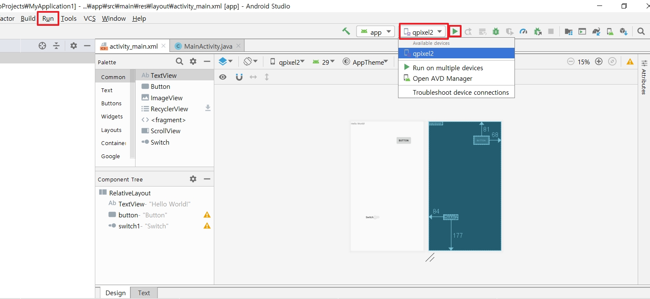Image resolution: width=650 pixels, height=299 pixels.
Task: Click Attach Debugger to Android Process icon
Action: pyautogui.click(x=537, y=31)
